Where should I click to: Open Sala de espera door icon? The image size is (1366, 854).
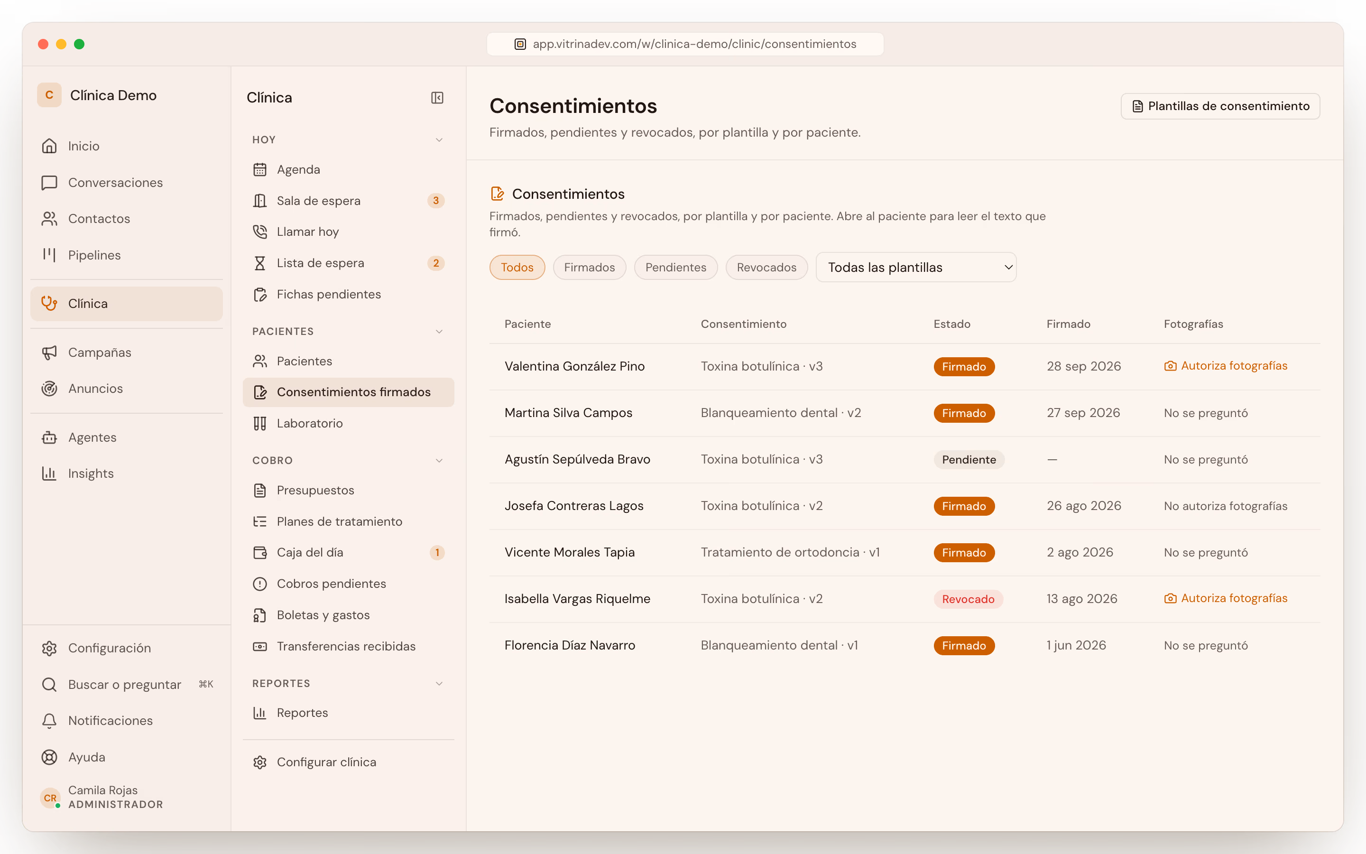tap(259, 201)
